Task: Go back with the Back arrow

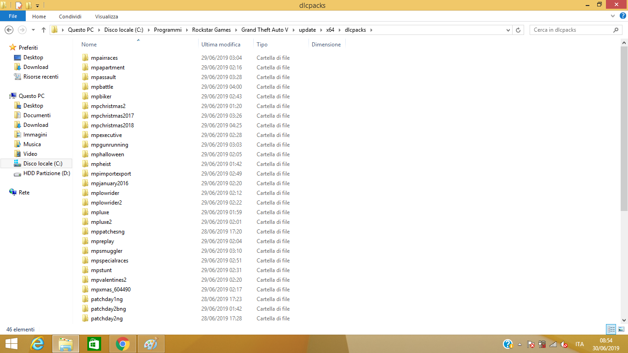Action: pyautogui.click(x=9, y=30)
